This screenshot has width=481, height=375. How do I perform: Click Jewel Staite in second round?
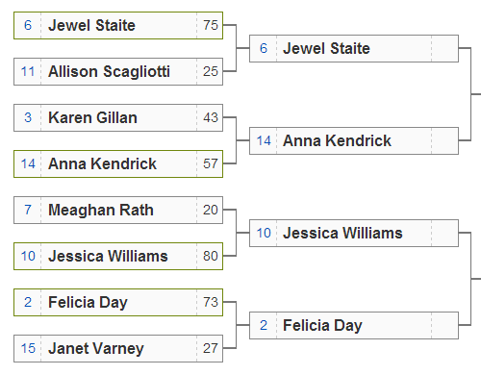tap(354, 49)
